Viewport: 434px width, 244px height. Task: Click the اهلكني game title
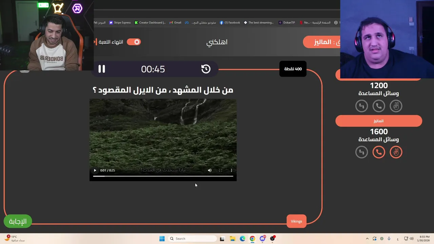pos(217,42)
